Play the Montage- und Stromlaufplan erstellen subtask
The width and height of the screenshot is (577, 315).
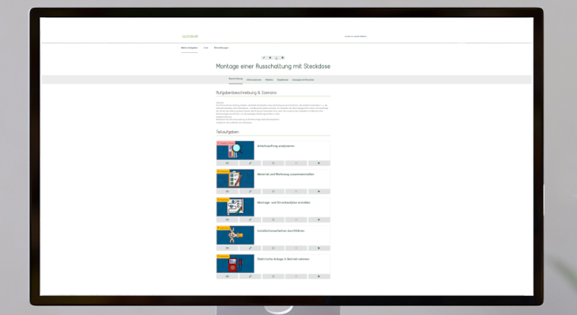point(319,219)
